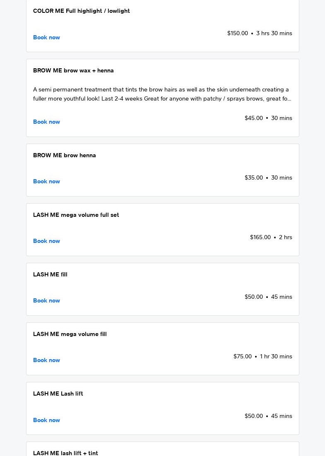Click Book now for COLOR ME Full highlight / lowlight

(46, 37)
